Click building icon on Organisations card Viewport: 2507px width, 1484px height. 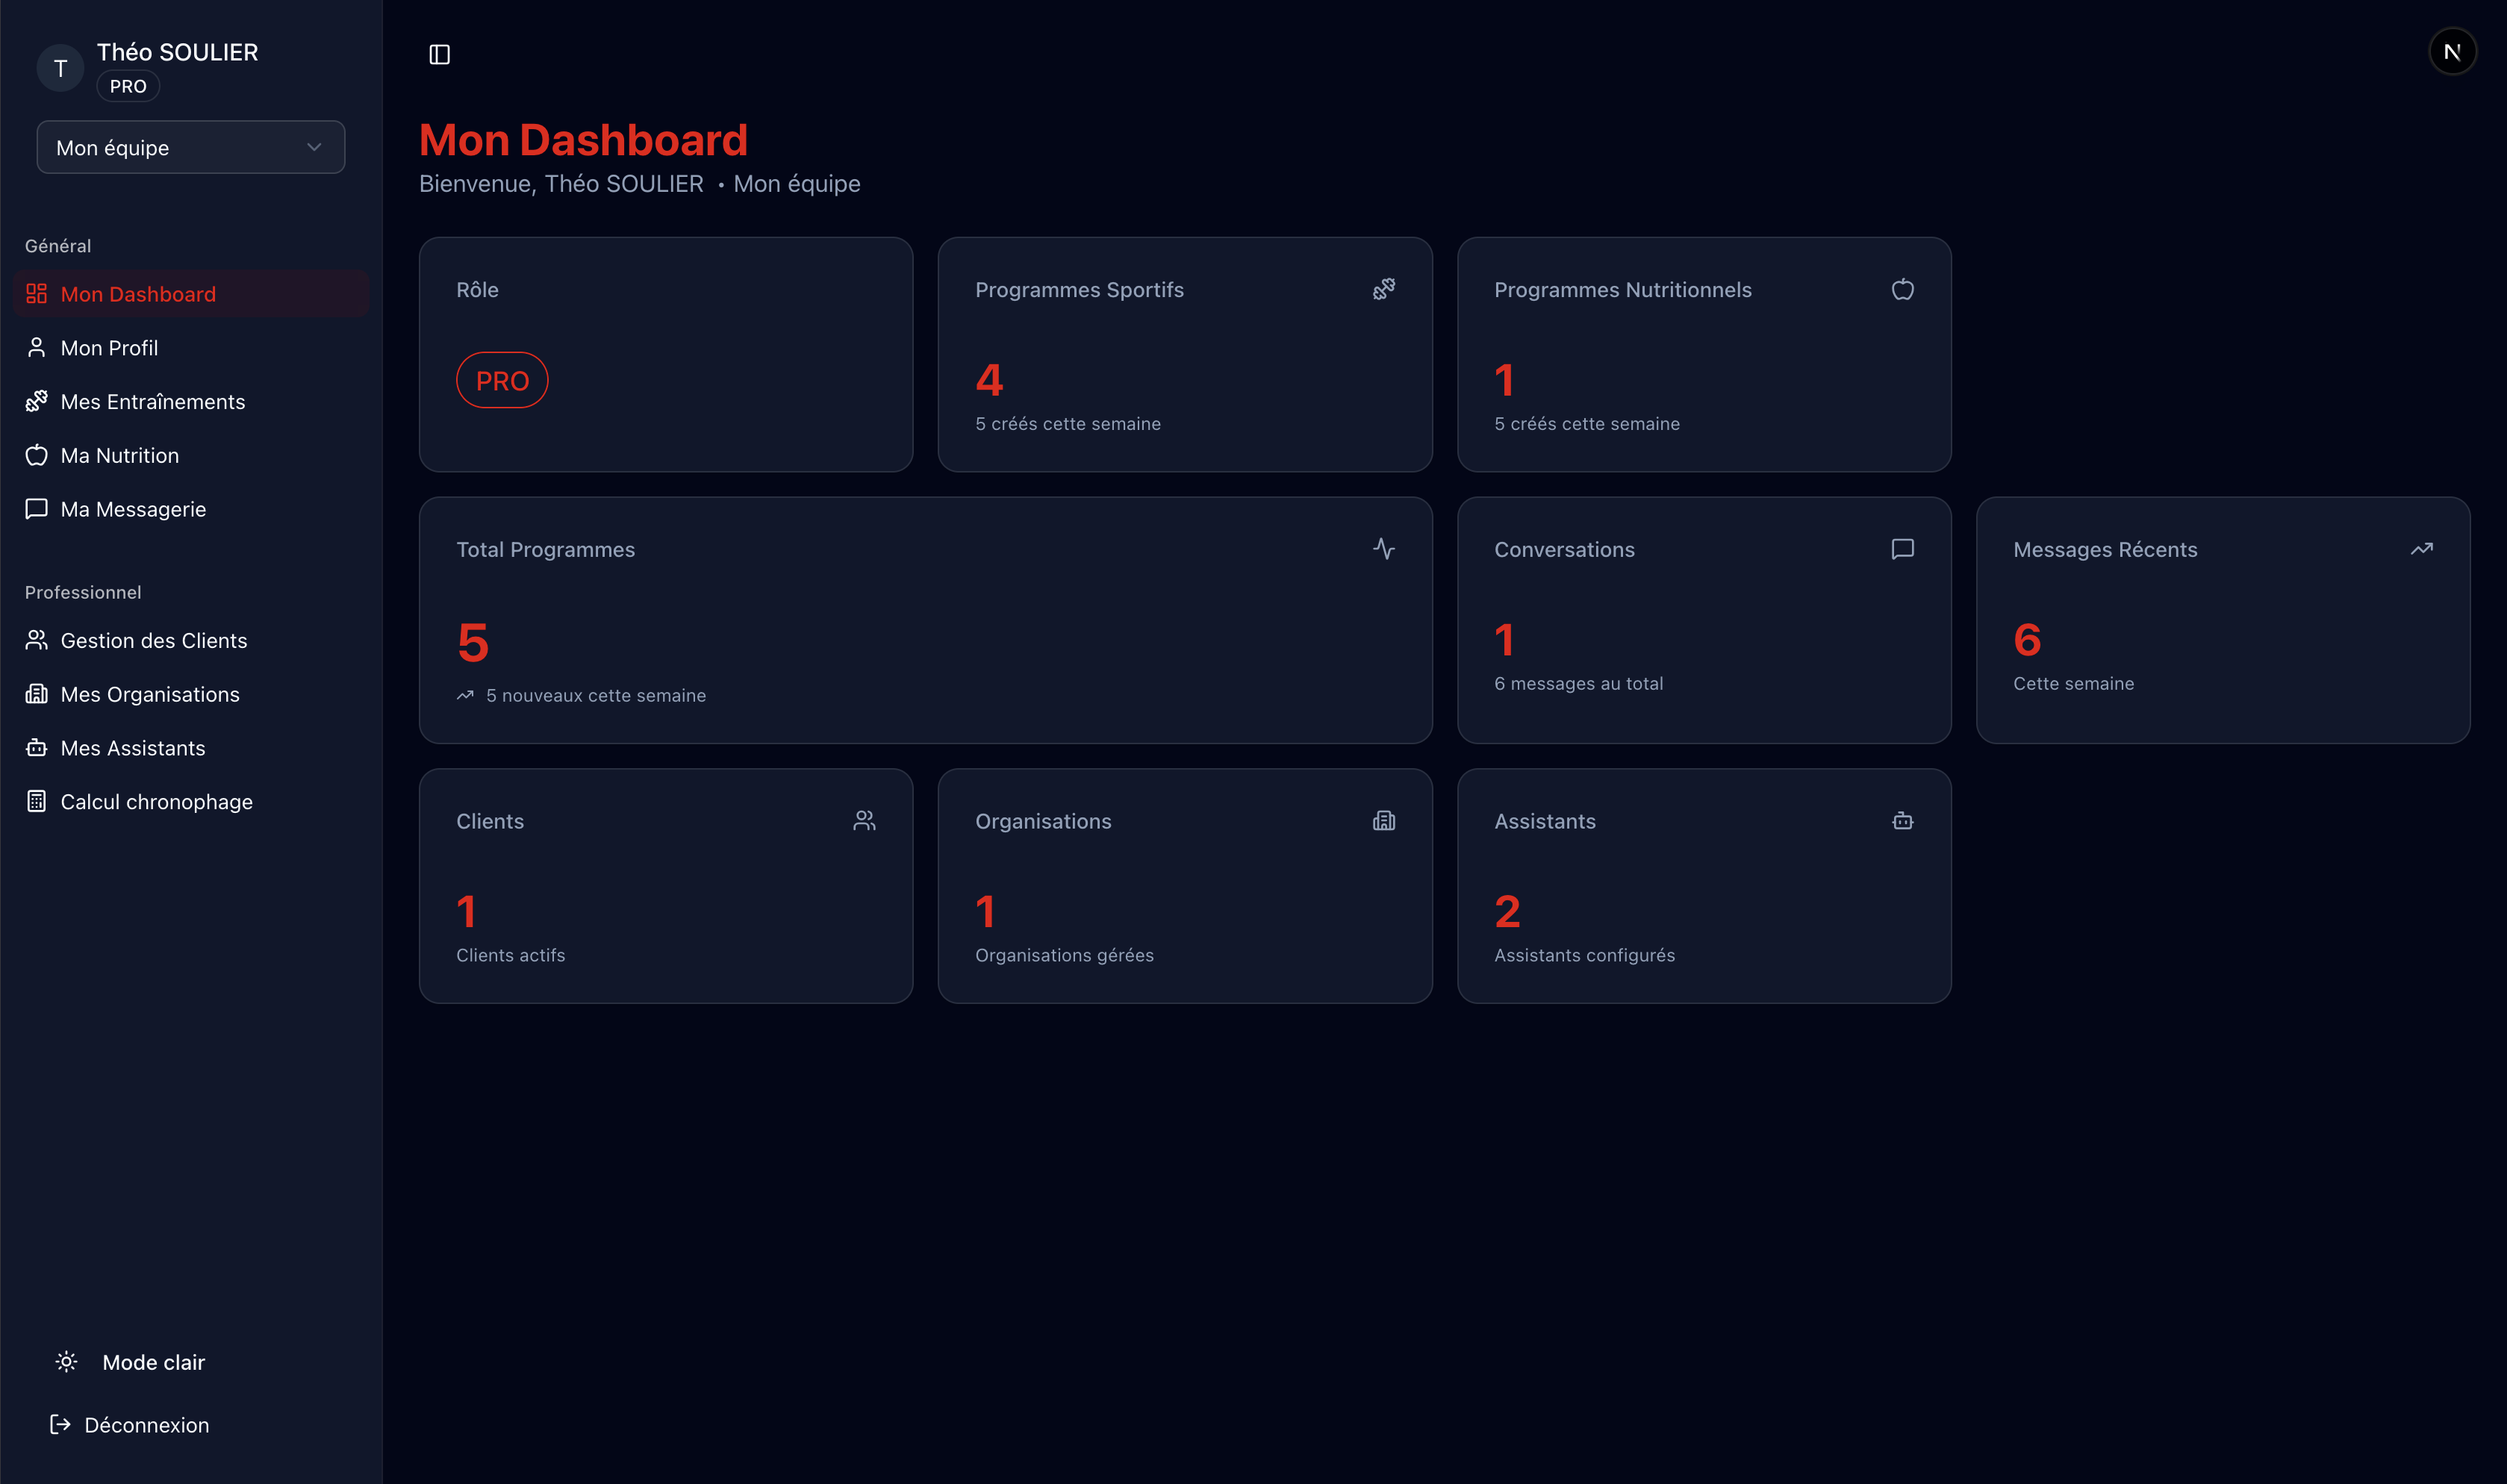click(1383, 821)
